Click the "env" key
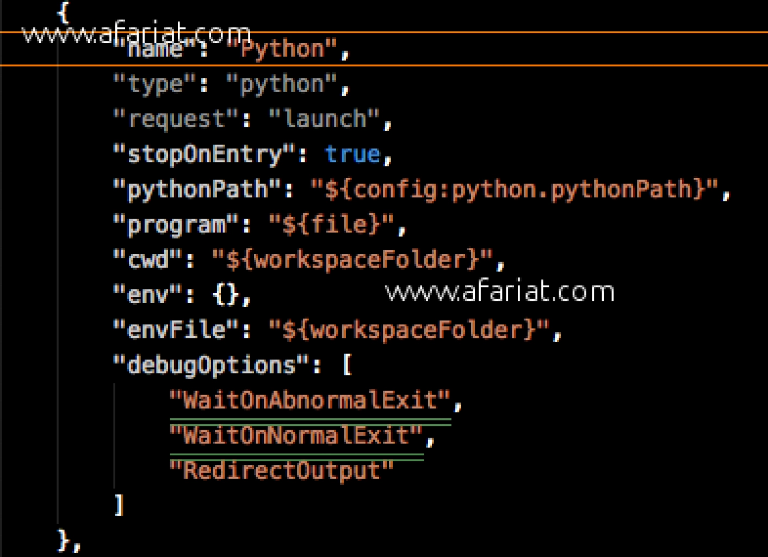Screen dimensions: 768x557 [147, 295]
